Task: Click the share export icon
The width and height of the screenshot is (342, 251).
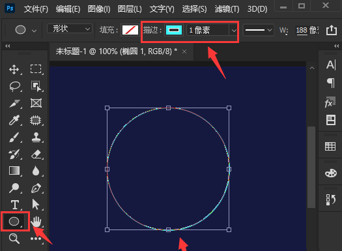Action: point(332,30)
